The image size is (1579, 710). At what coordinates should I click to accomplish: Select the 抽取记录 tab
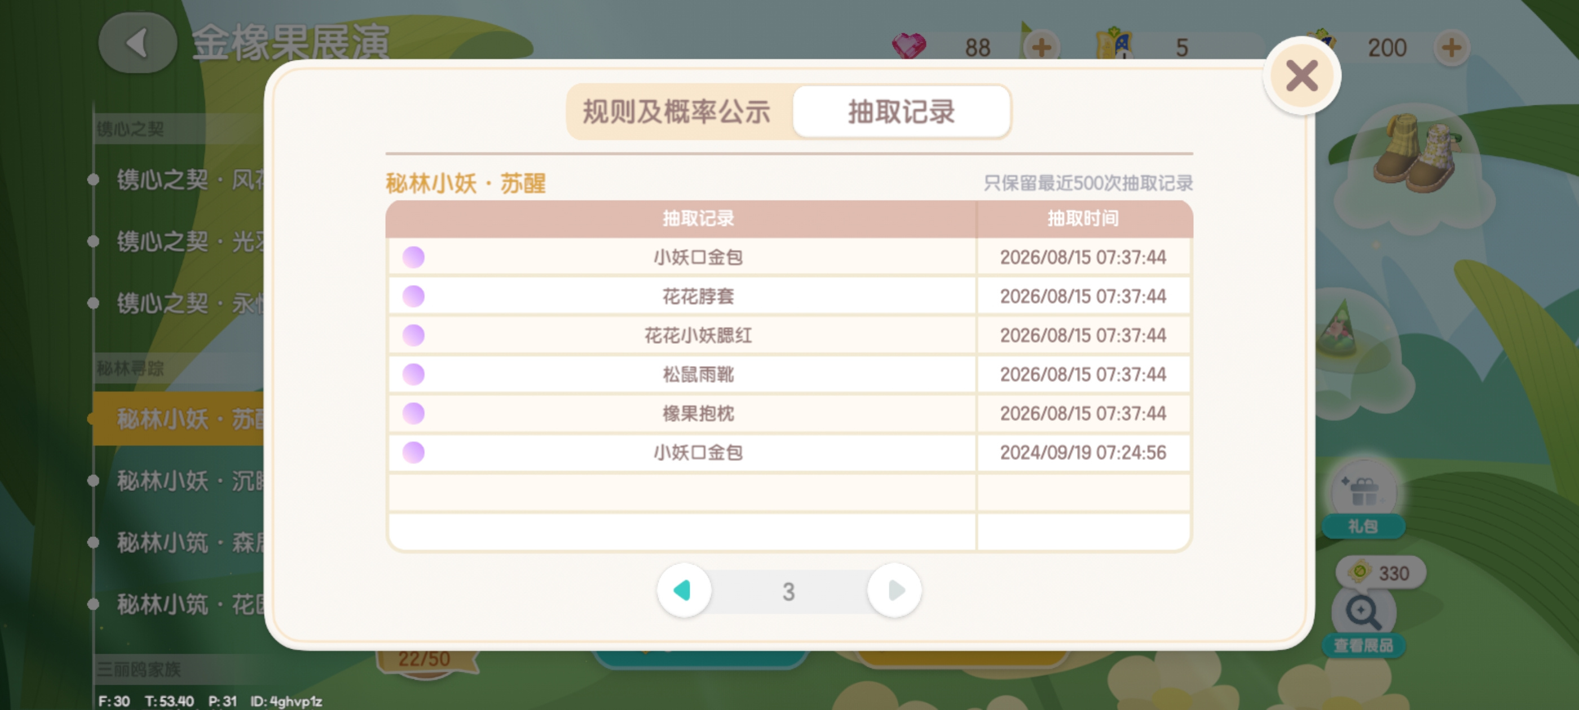(x=901, y=112)
